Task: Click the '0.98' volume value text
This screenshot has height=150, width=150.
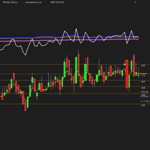Action: 145,96
